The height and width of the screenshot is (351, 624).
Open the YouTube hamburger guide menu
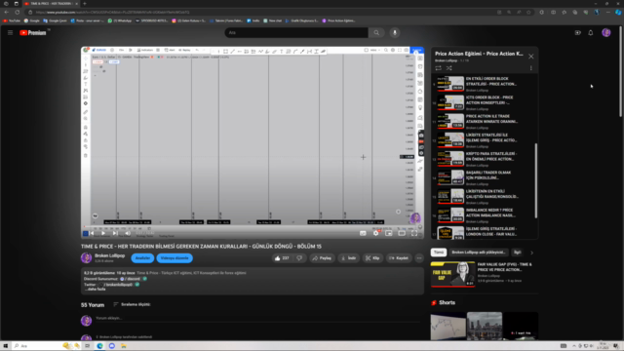[x=11, y=32]
